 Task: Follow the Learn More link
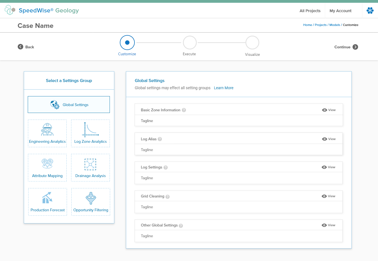tap(224, 88)
